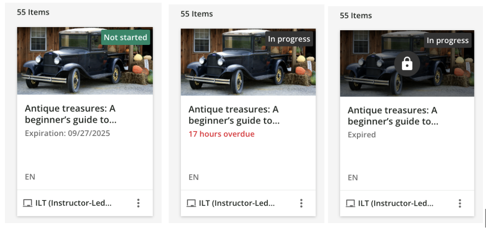This screenshot has width=486, height=232.
Task: Open Antique treasures title expiring 09/27/2025
Action: pyautogui.click(x=70, y=114)
